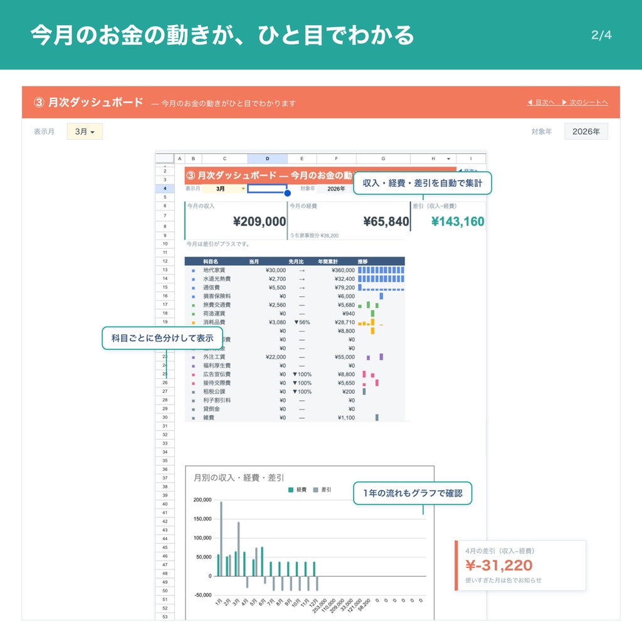This screenshot has width=642, height=642.
Task: Click the うち家事按分 ¥38,200 note
Action: [314, 236]
